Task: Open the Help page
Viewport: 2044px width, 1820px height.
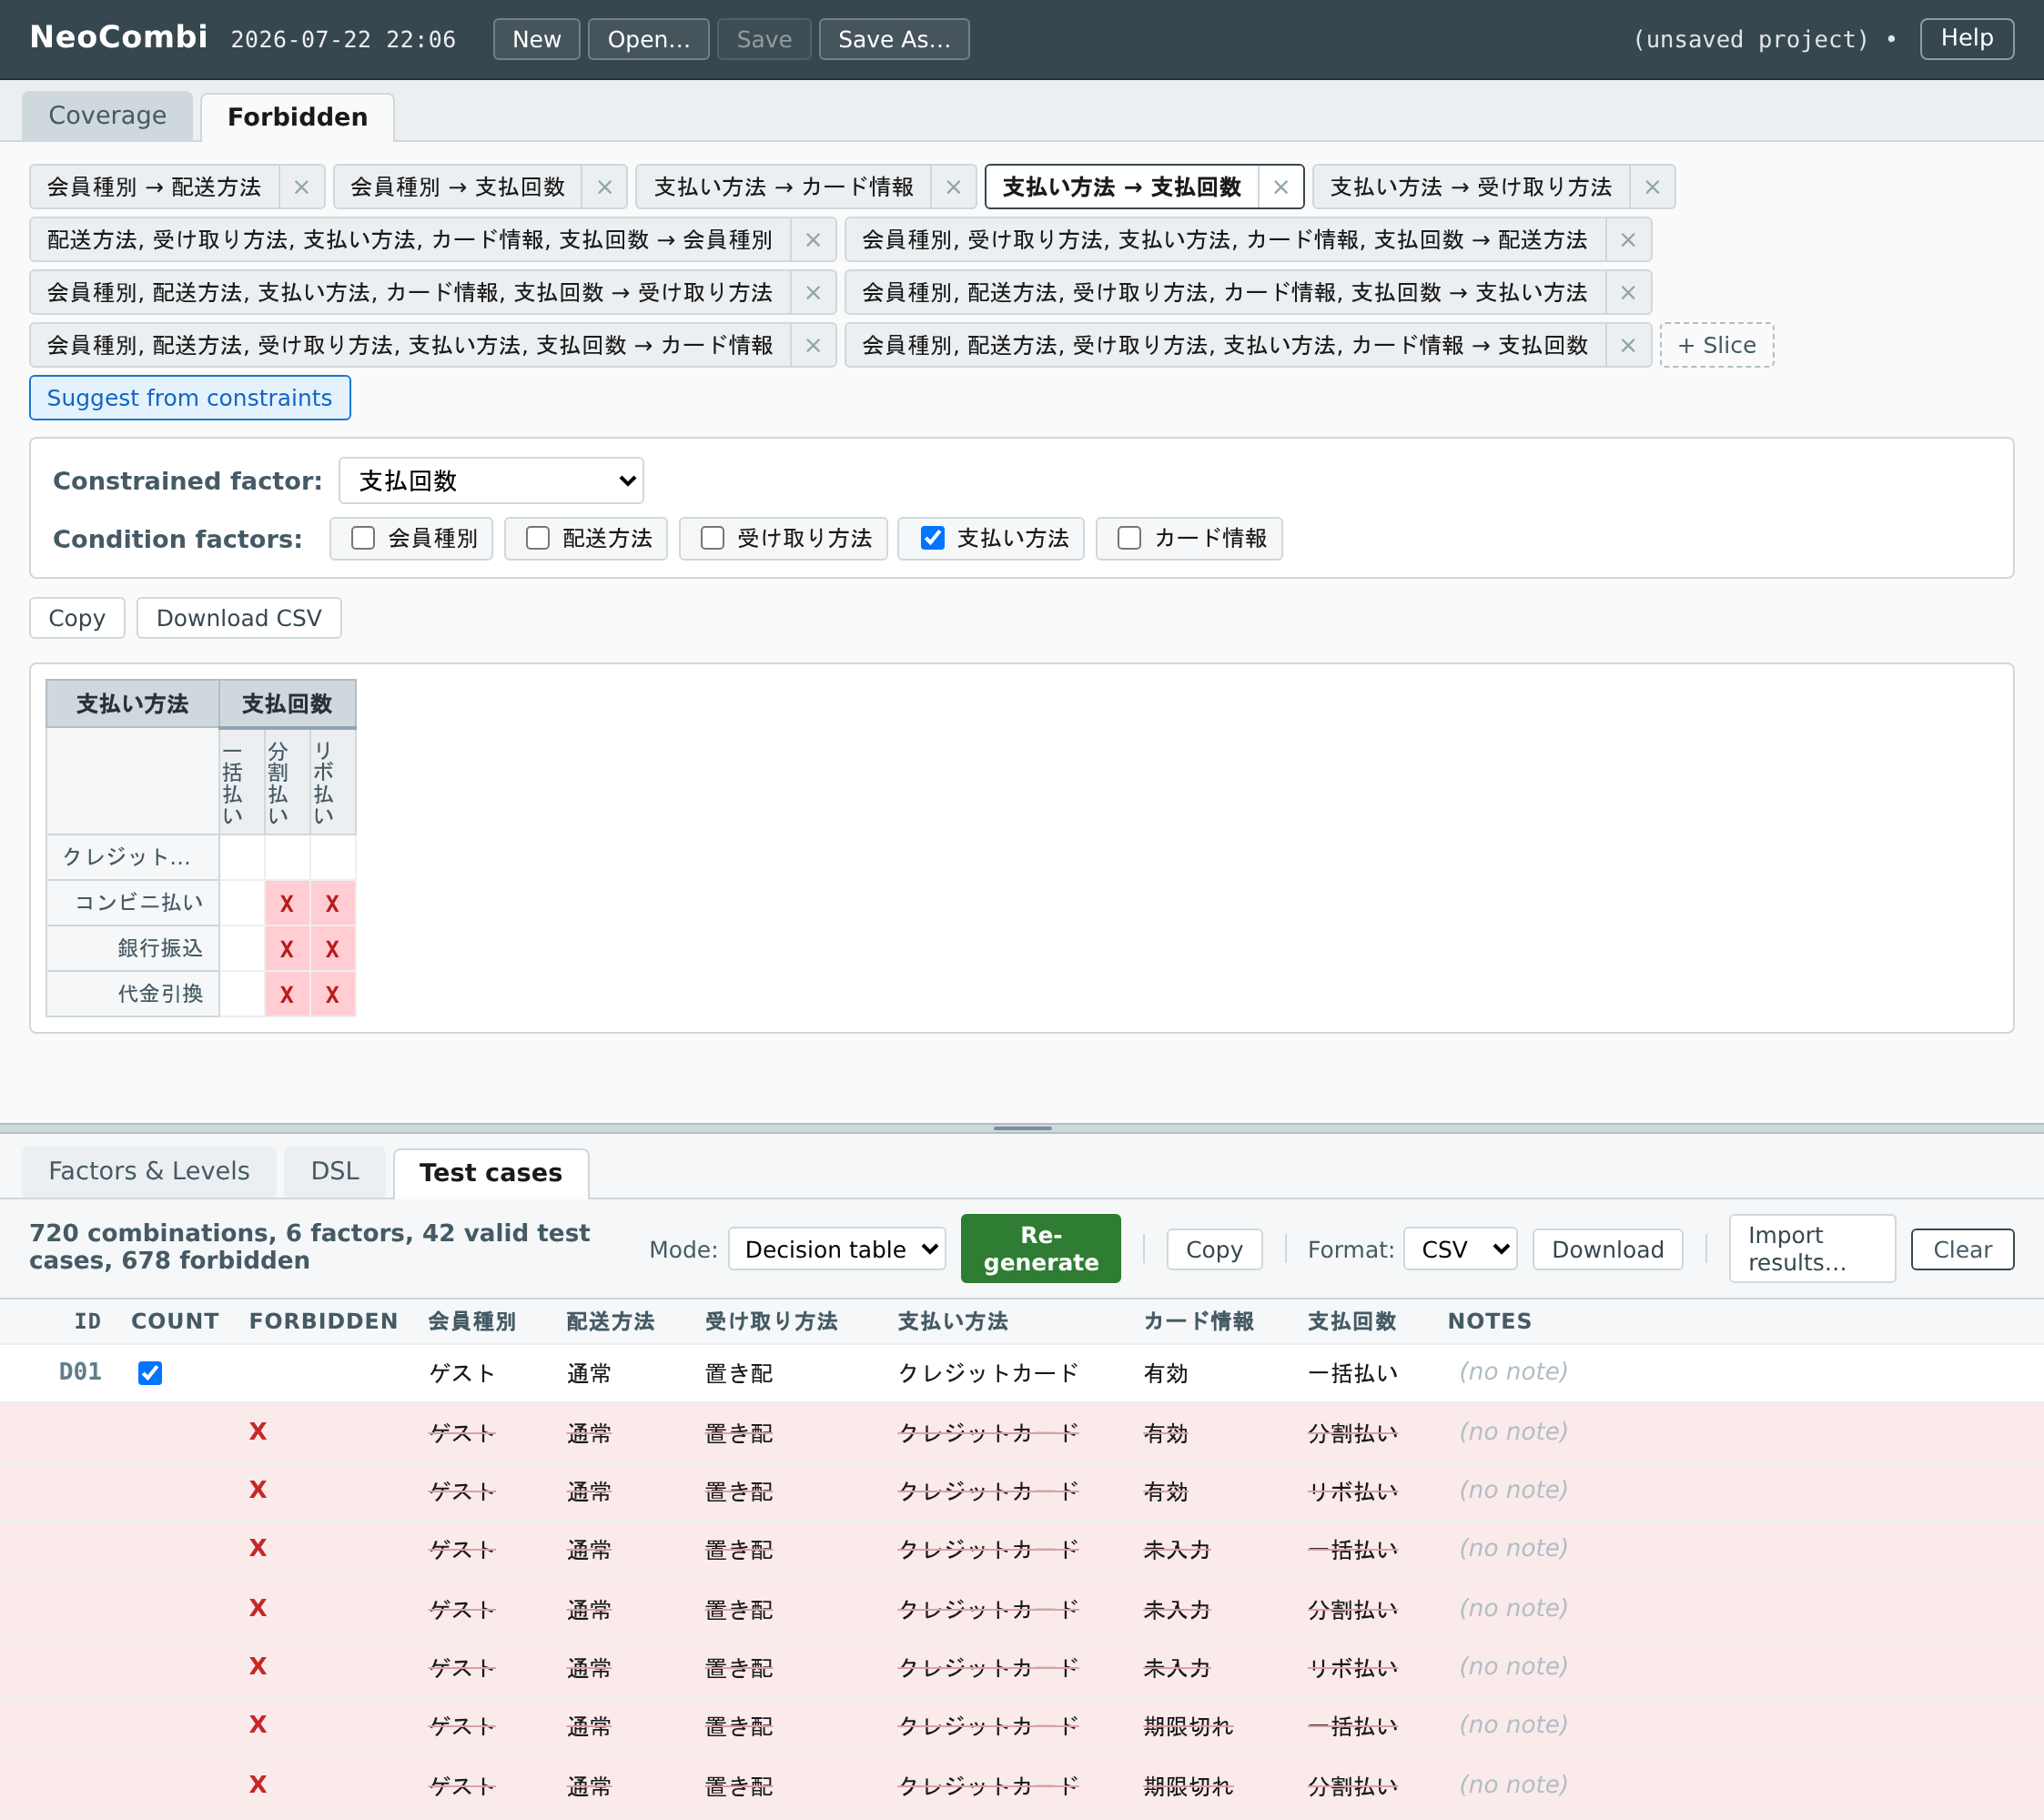Action: [x=1967, y=39]
